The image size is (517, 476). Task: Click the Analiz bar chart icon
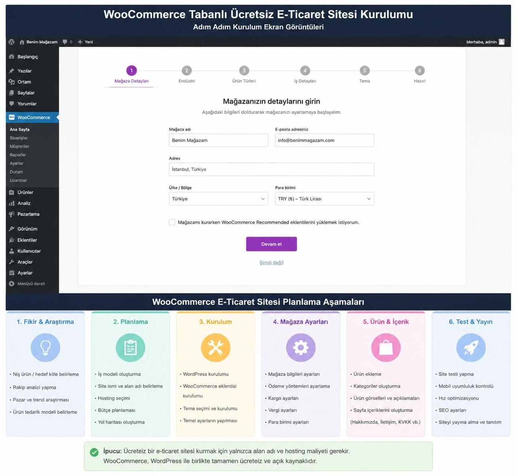(x=11, y=203)
